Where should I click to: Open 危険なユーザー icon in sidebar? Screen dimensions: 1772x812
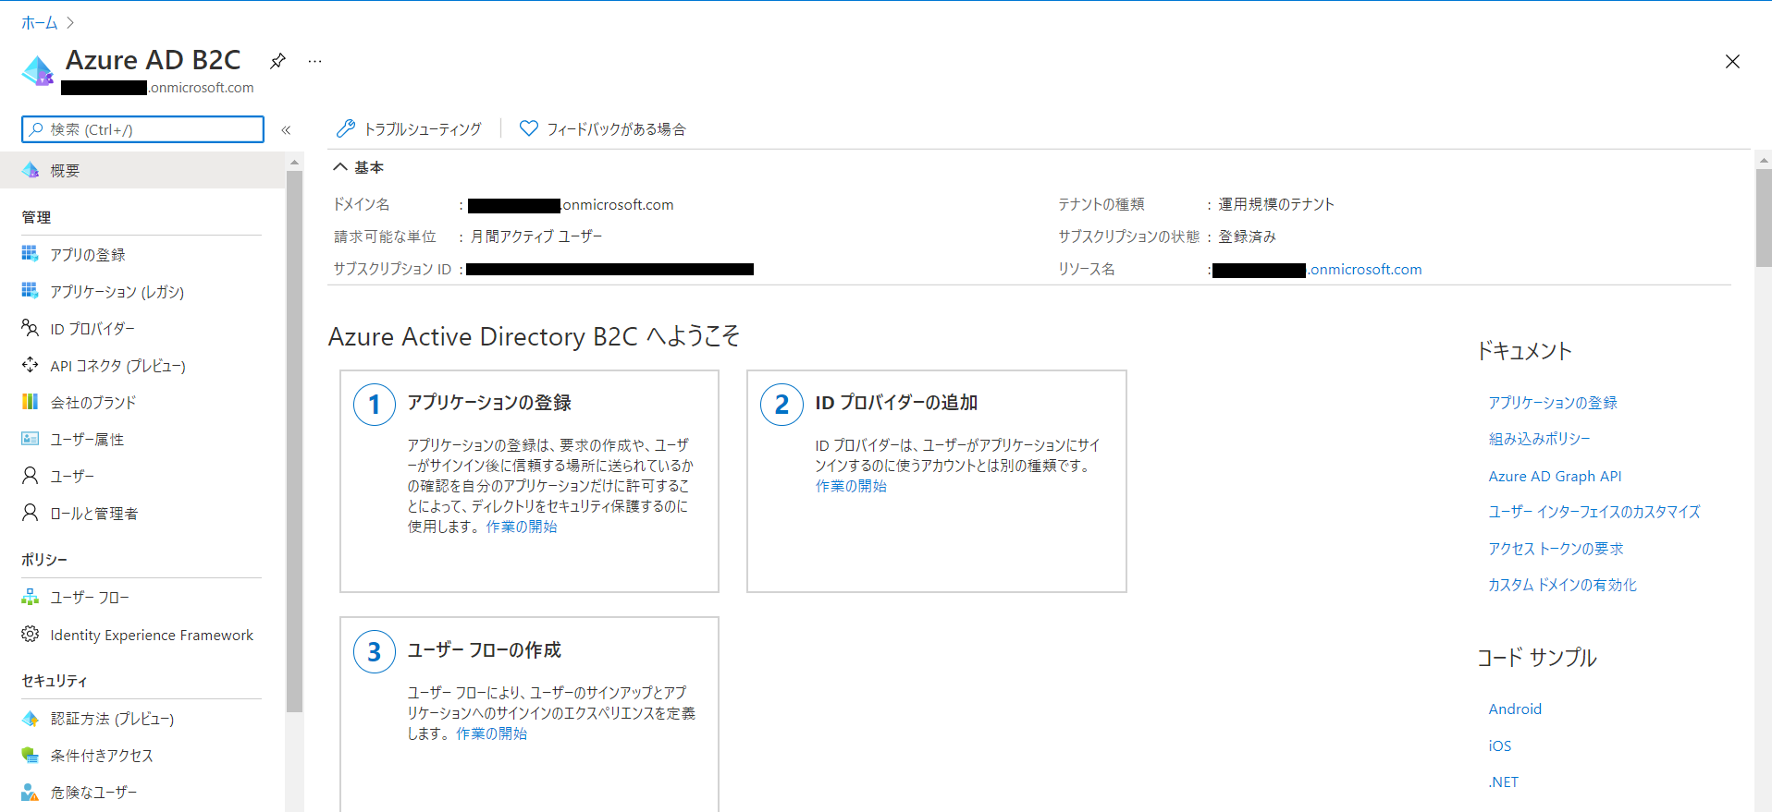[x=31, y=793]
